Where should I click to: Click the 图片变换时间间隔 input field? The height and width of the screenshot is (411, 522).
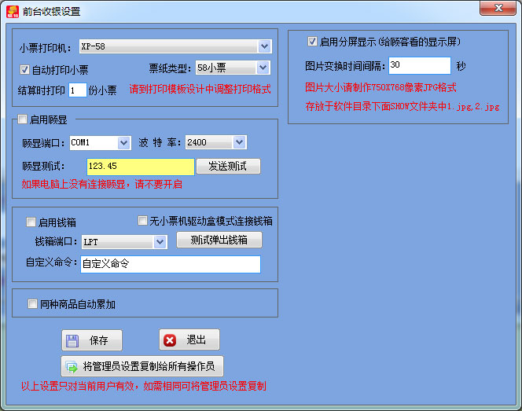(418, 65)
